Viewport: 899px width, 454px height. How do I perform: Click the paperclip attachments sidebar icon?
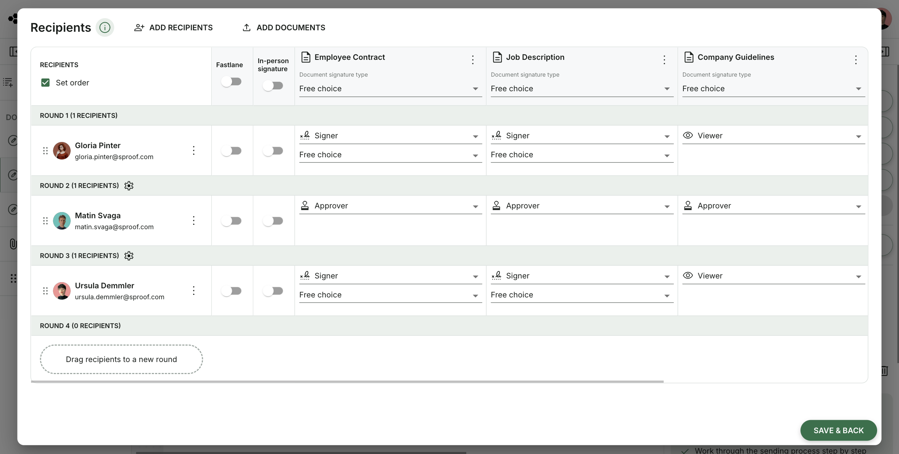coord(13,244)
